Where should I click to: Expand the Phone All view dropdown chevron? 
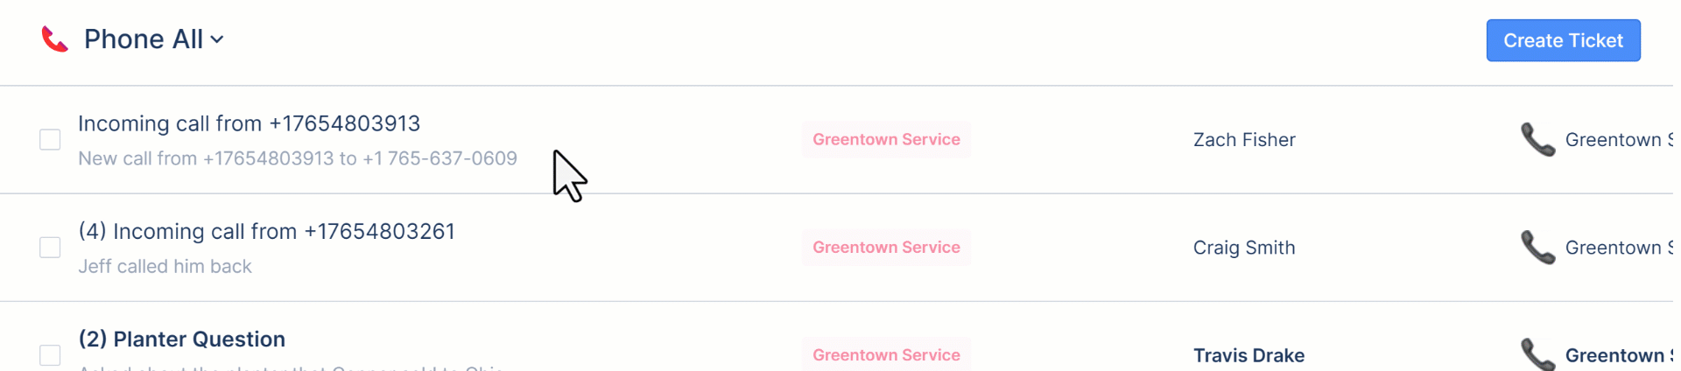coord(217,40)
